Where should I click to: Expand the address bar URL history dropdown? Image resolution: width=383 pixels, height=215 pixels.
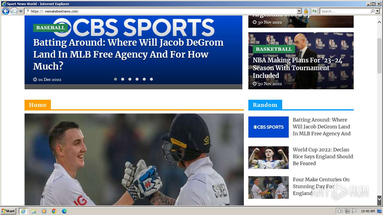(x=299, y=11)
